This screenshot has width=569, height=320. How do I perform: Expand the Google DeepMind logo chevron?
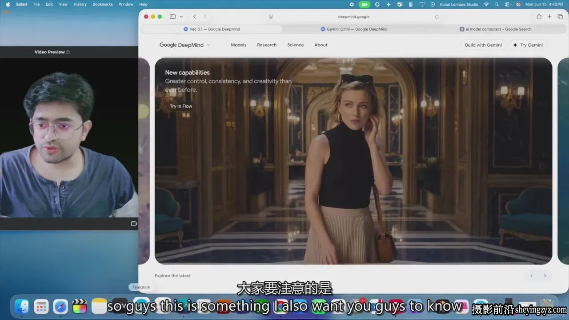tap(208, 45)
